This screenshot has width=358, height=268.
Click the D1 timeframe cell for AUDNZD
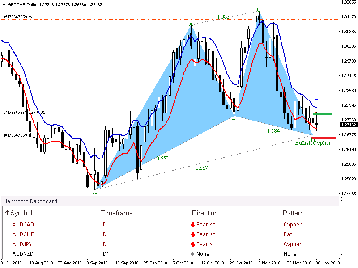106,254
